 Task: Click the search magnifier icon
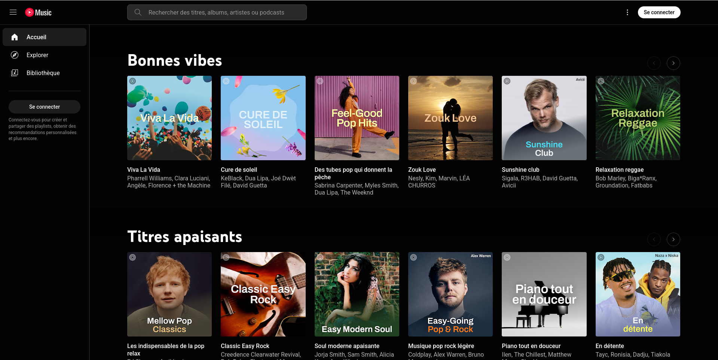tap(138, 12)
